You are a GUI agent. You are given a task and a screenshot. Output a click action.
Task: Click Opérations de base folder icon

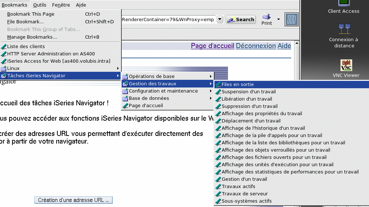coord(125,76)
